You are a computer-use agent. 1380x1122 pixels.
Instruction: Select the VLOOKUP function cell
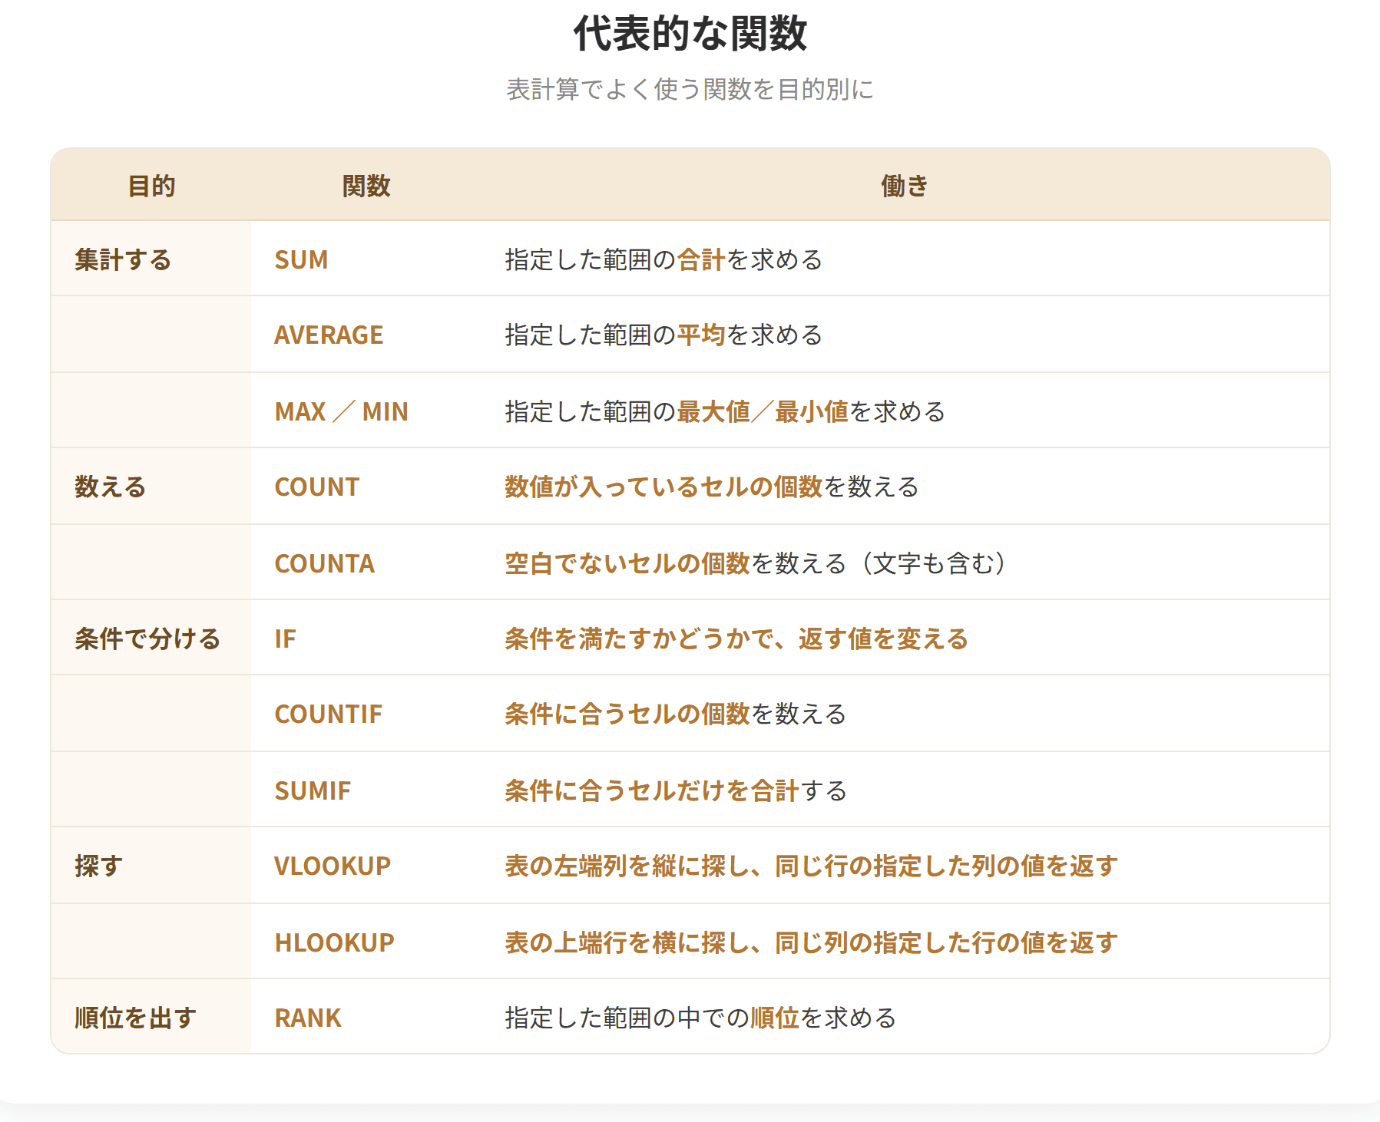coord(366,866)
